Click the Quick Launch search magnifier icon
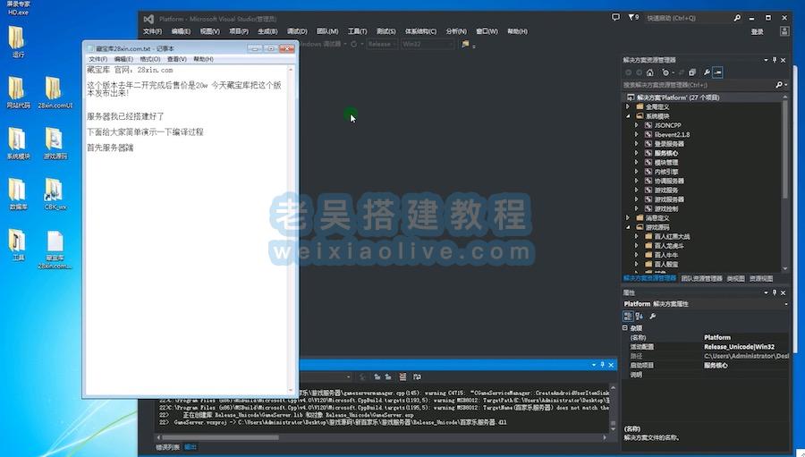 click(737, 18)
